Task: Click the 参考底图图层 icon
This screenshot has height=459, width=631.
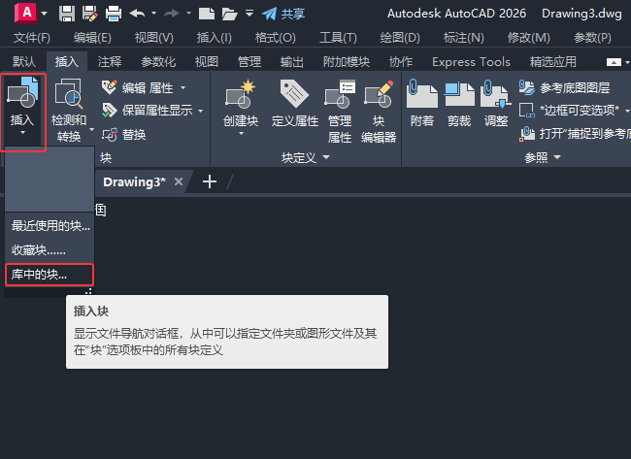Action: [x=527, y=87]
